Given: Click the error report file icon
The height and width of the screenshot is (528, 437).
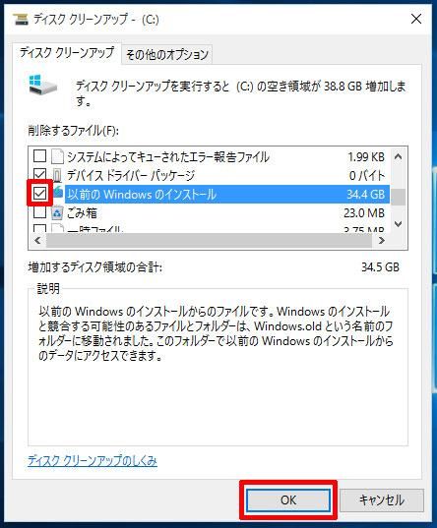Looking at the screenshot, I should pyautogui.click(x=57, y=156).
